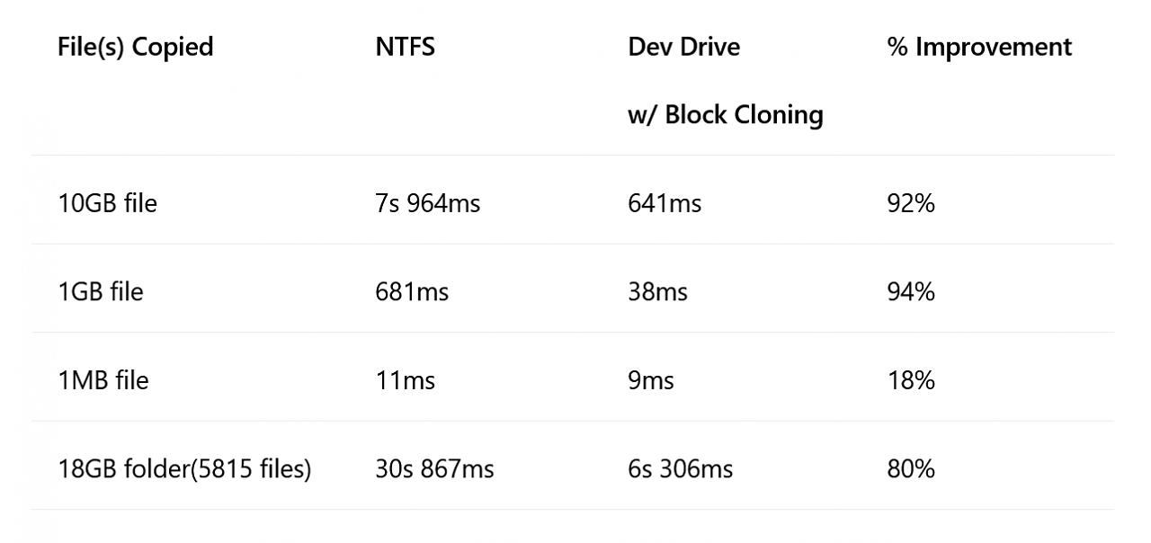
Task: Click the NTFS column header
Action: click(x=405, y=48)
